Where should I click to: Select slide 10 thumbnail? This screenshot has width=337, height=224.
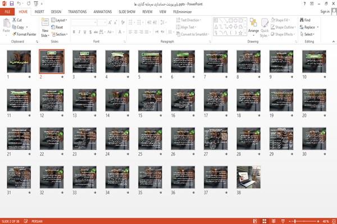click(x=314, y=61)
